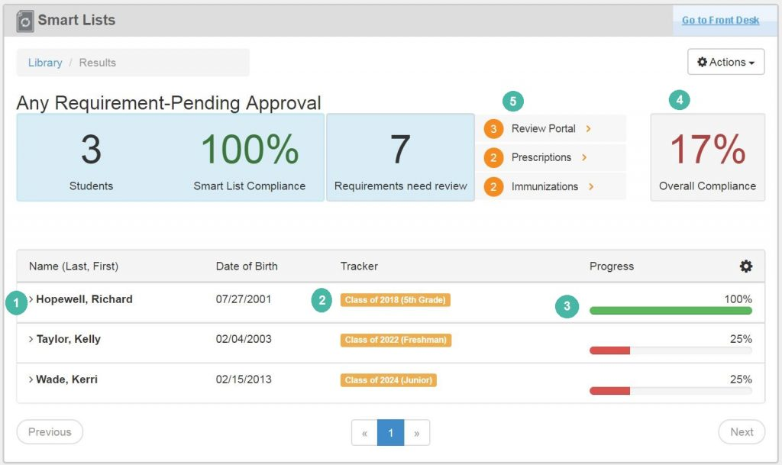The height and width of the screenshot is (465, 782).
Task: Follow the Go to Front Desk link
Action: click(720, 21)
